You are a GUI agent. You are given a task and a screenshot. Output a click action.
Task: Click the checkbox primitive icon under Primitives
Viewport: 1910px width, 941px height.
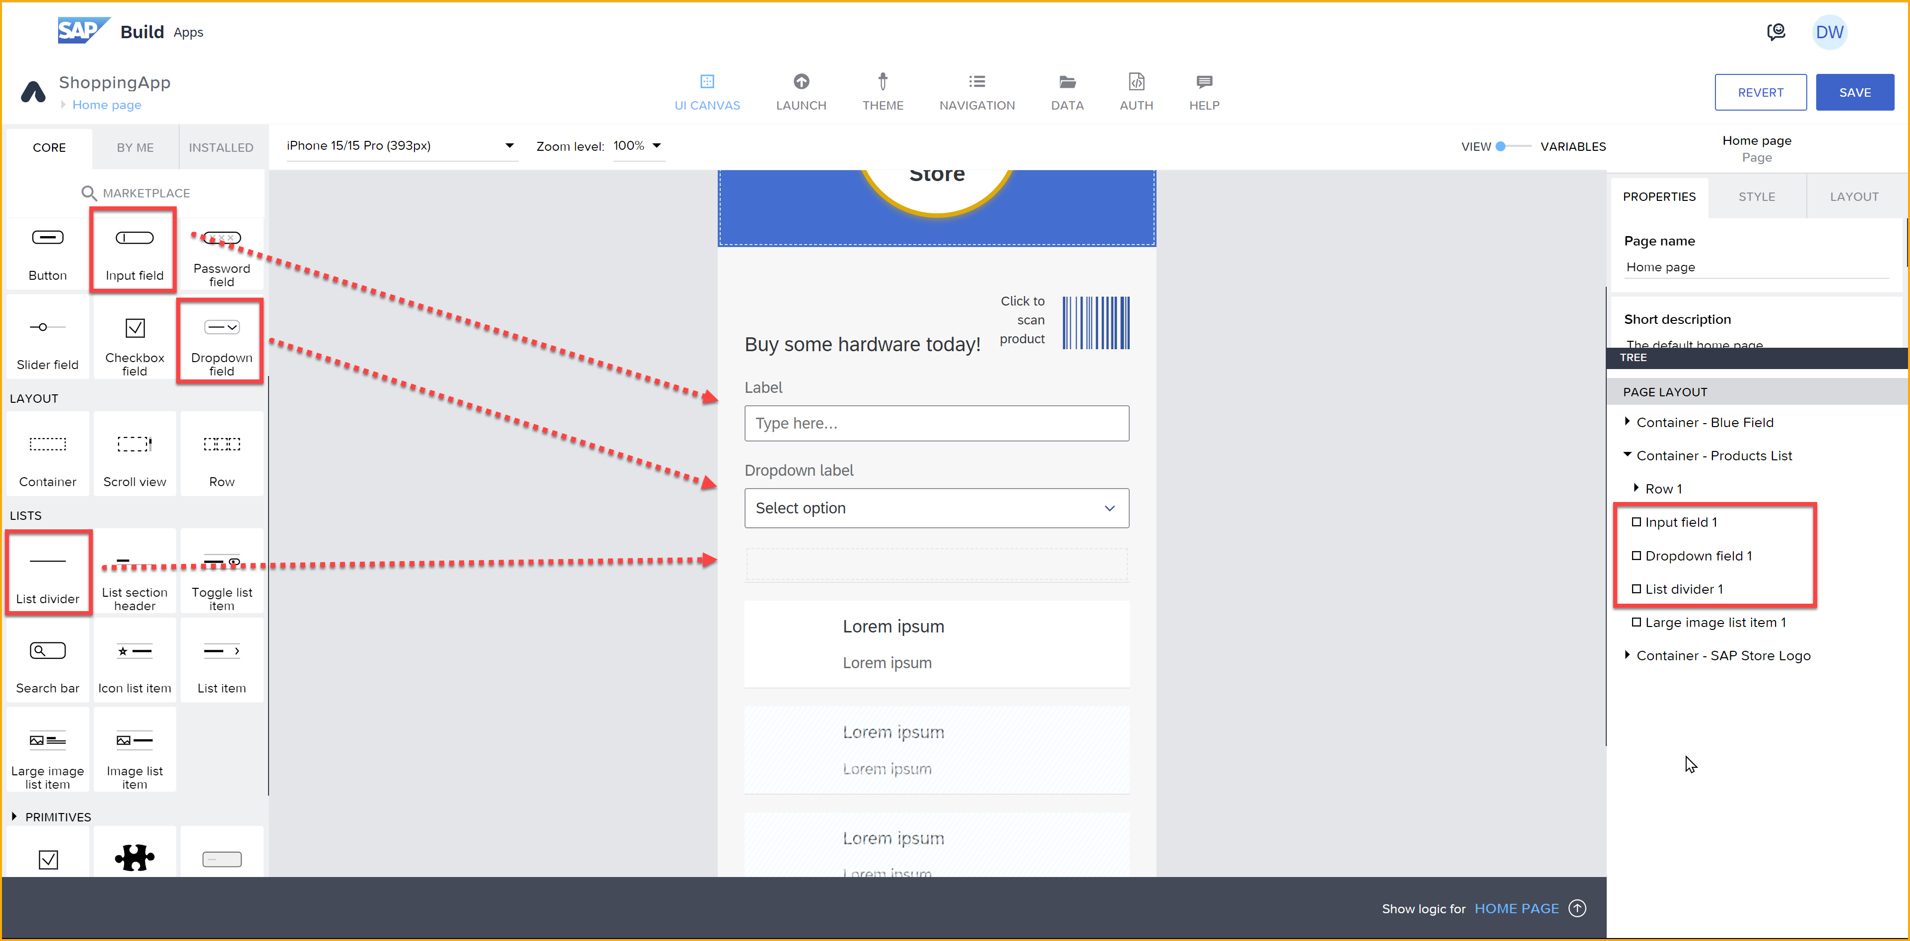coord(48,860)
